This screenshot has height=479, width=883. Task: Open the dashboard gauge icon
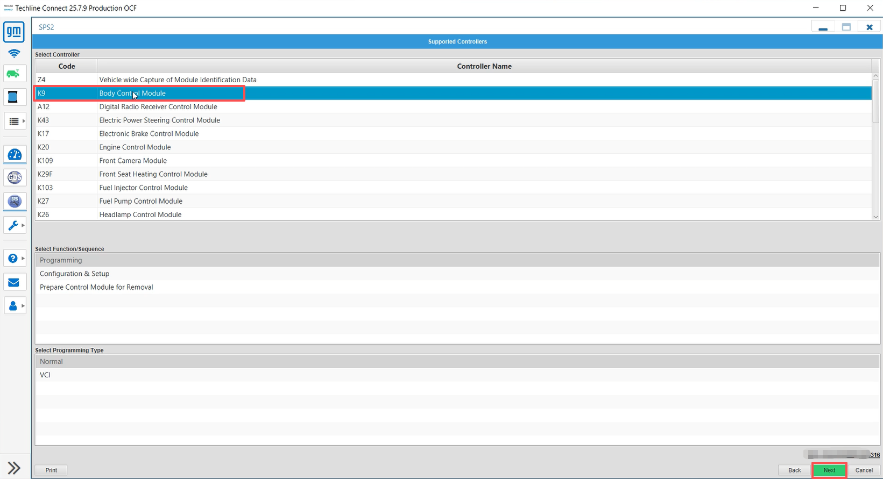(x=15, y=155)
